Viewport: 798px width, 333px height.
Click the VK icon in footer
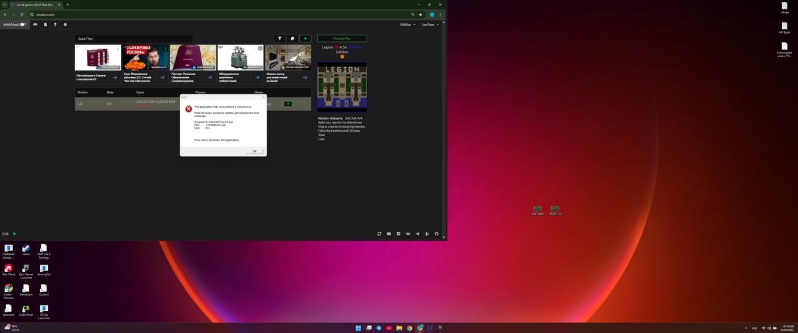click(408, 234)
